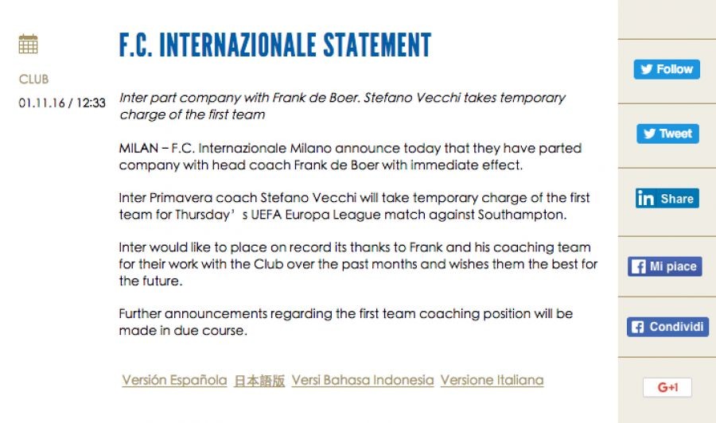Follow Inter via the Twitter Follow button
716x423 pixels.
667,69
